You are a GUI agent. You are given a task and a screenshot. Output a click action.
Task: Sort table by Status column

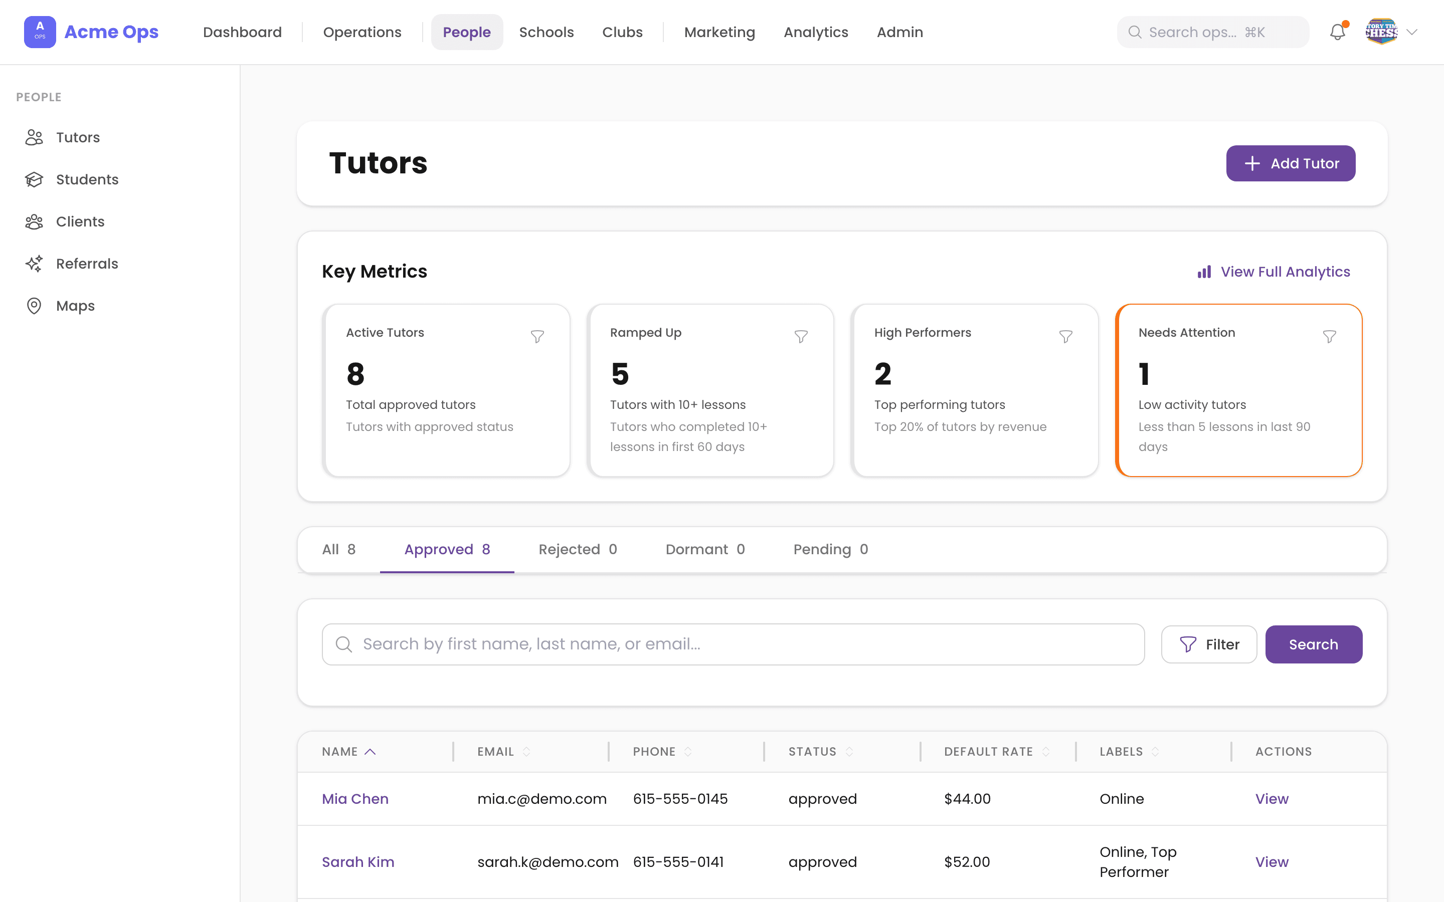[x=849, y=752]
